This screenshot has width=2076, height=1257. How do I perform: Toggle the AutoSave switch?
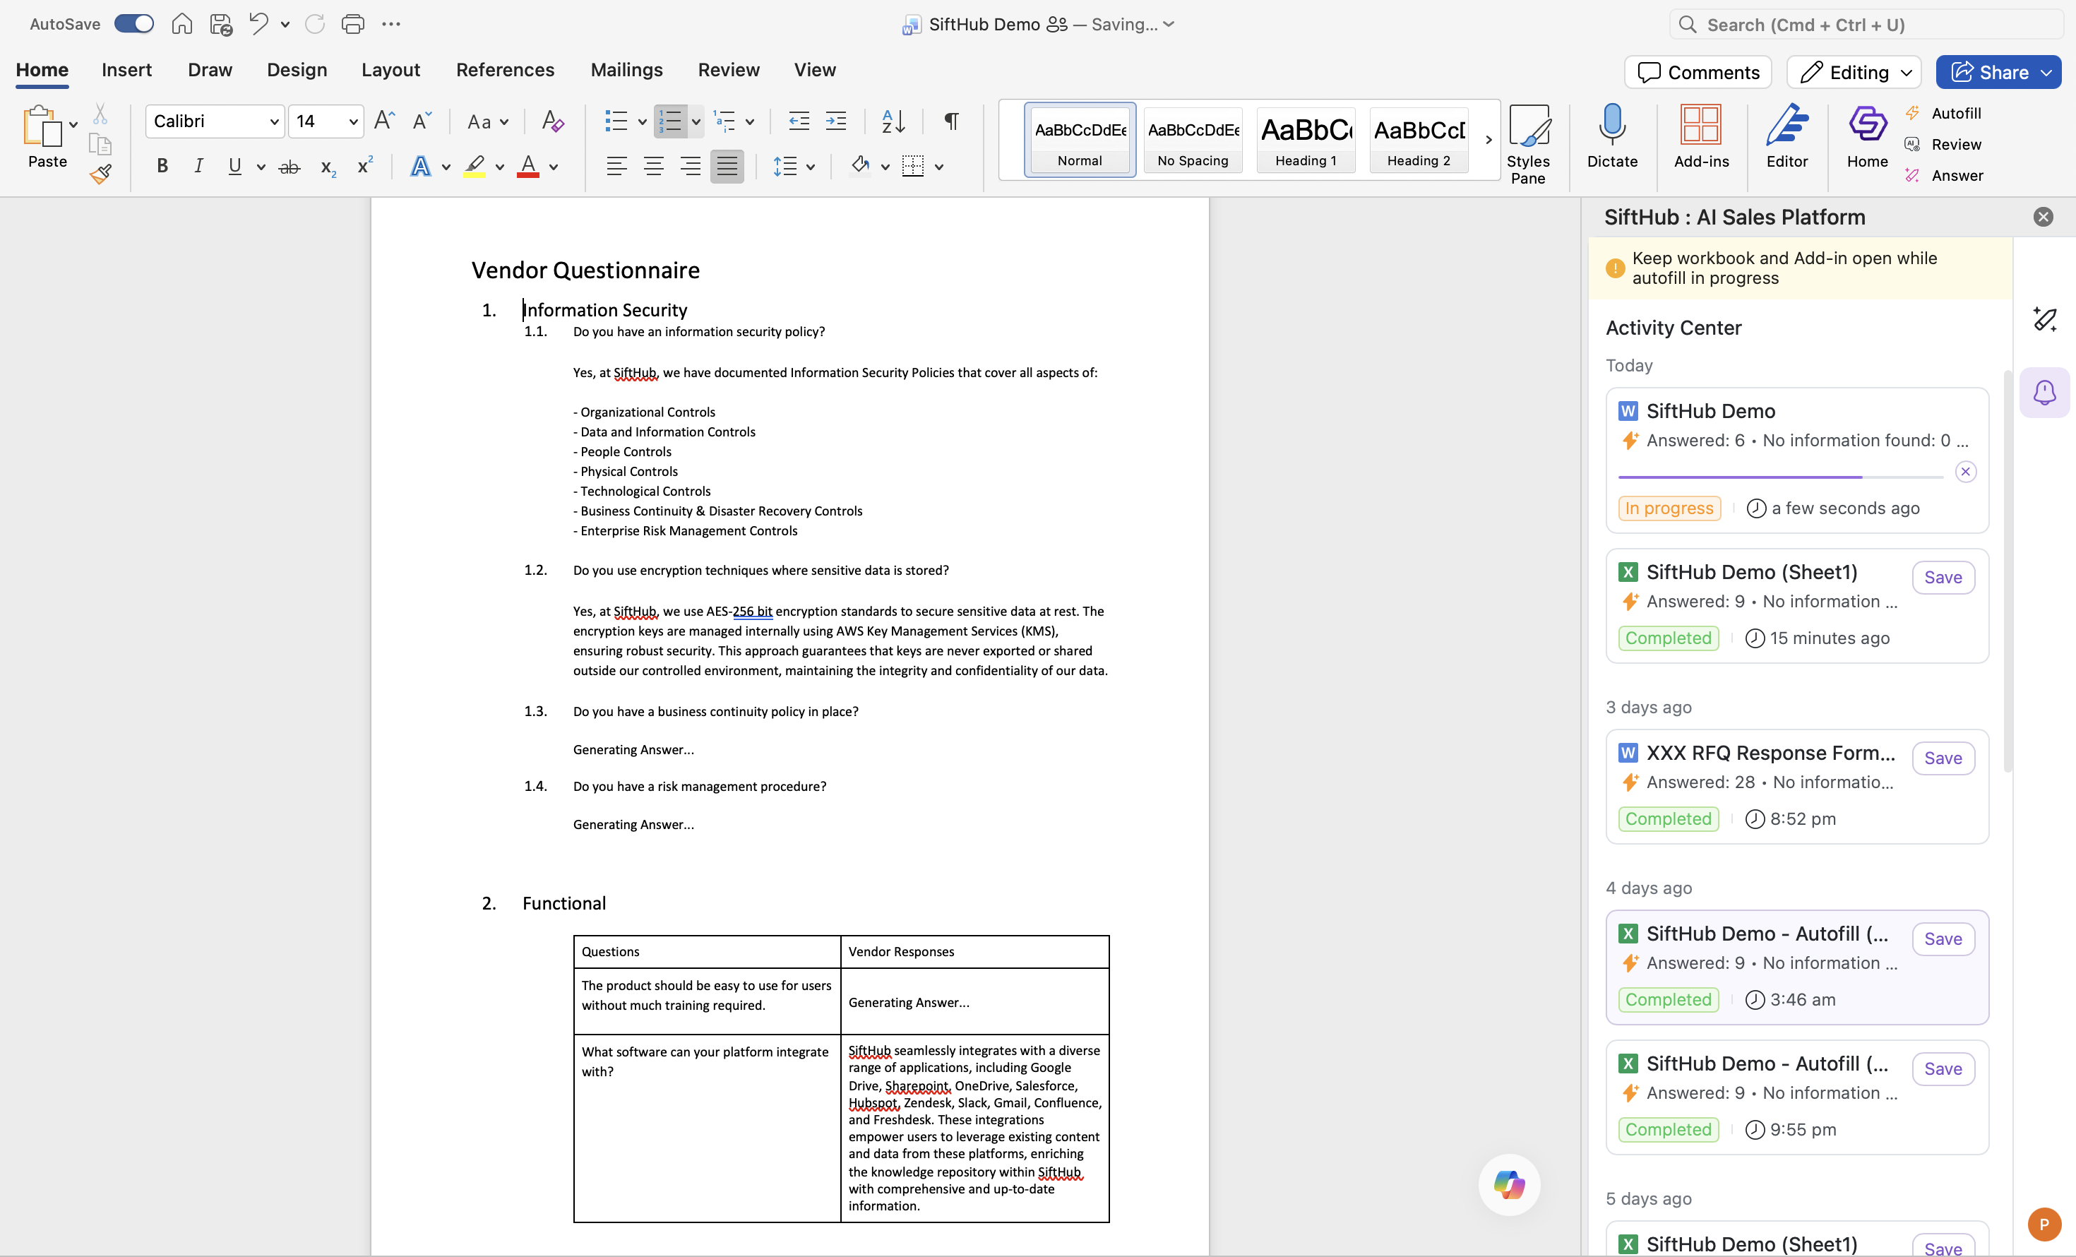click(x=134, y=23)
